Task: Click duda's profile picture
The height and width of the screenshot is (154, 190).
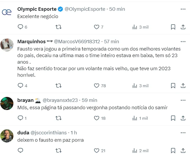Action: click(7, 136)
